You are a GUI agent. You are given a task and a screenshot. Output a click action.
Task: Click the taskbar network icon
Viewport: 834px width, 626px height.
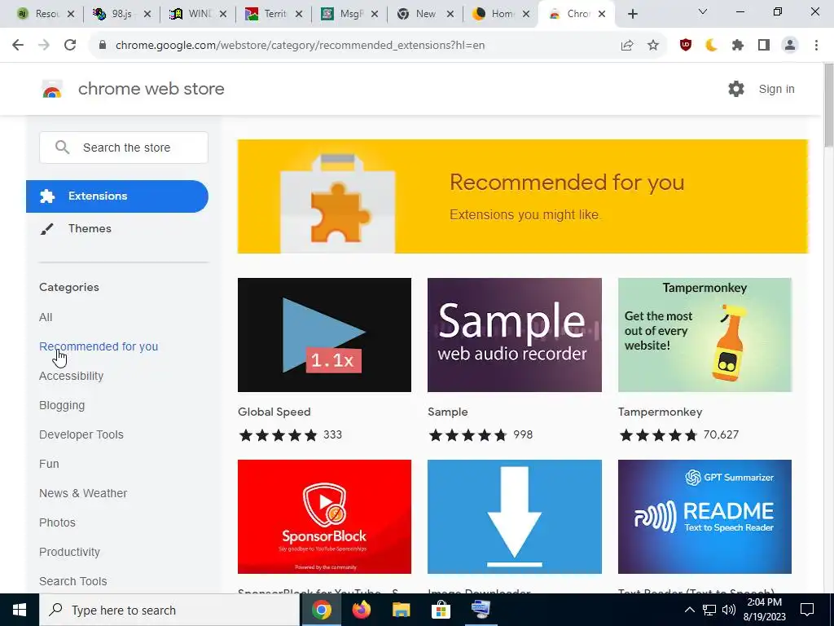709,610
